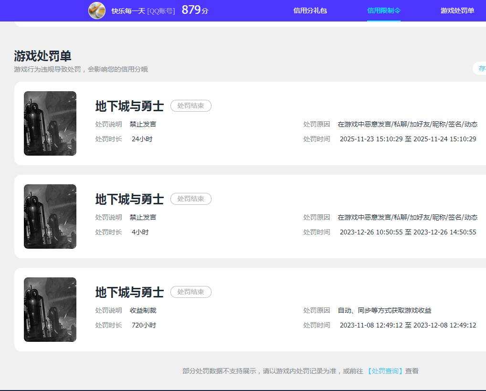Click 处罚结束 badge on the 24小时 card
Viewport: 486px width, 391px height.
tap(191, 106)
